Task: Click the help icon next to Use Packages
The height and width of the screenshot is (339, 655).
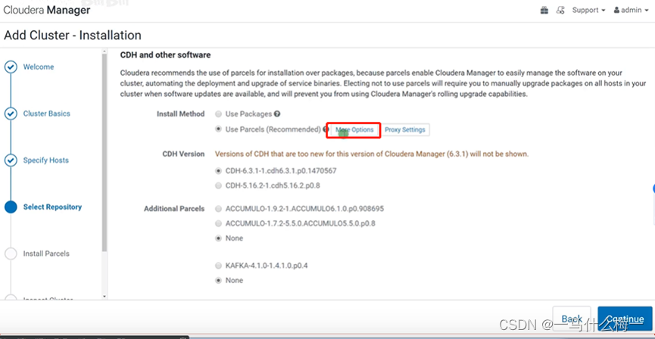Action: (x=277, y=114)
